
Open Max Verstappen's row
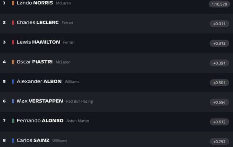pos(116,102)
